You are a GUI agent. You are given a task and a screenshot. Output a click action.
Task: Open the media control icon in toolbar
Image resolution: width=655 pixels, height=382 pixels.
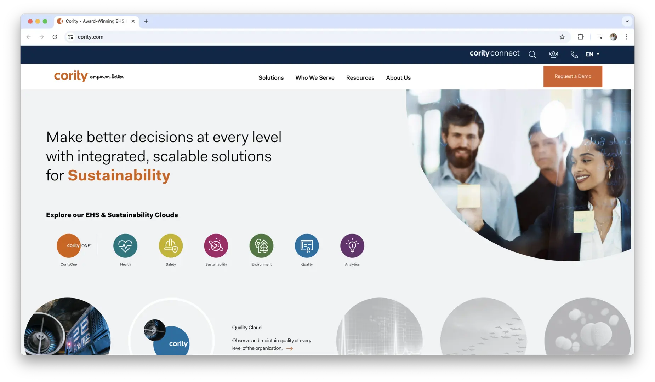pos(600,37)
